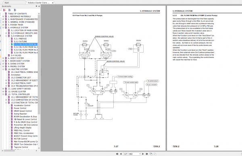Select the MOTOR Control bookmark

pos(21,139)
